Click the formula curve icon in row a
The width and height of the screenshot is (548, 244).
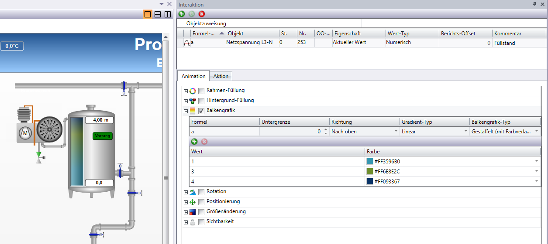pyautogui.click(x=187, y=43)
